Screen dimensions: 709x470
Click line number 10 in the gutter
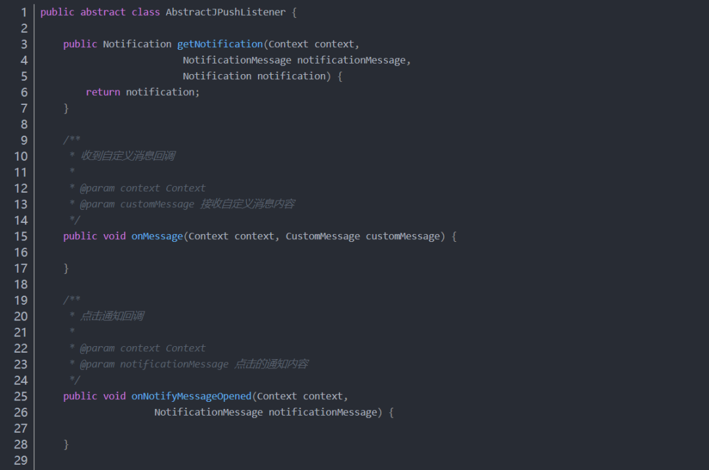click(21, 156)
